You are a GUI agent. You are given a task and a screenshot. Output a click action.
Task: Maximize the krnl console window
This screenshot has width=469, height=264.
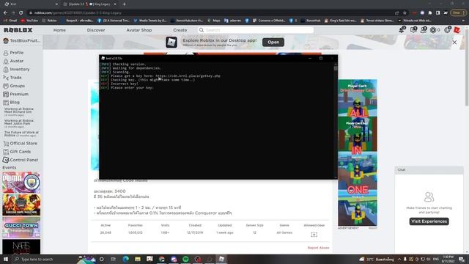(321, 58)
